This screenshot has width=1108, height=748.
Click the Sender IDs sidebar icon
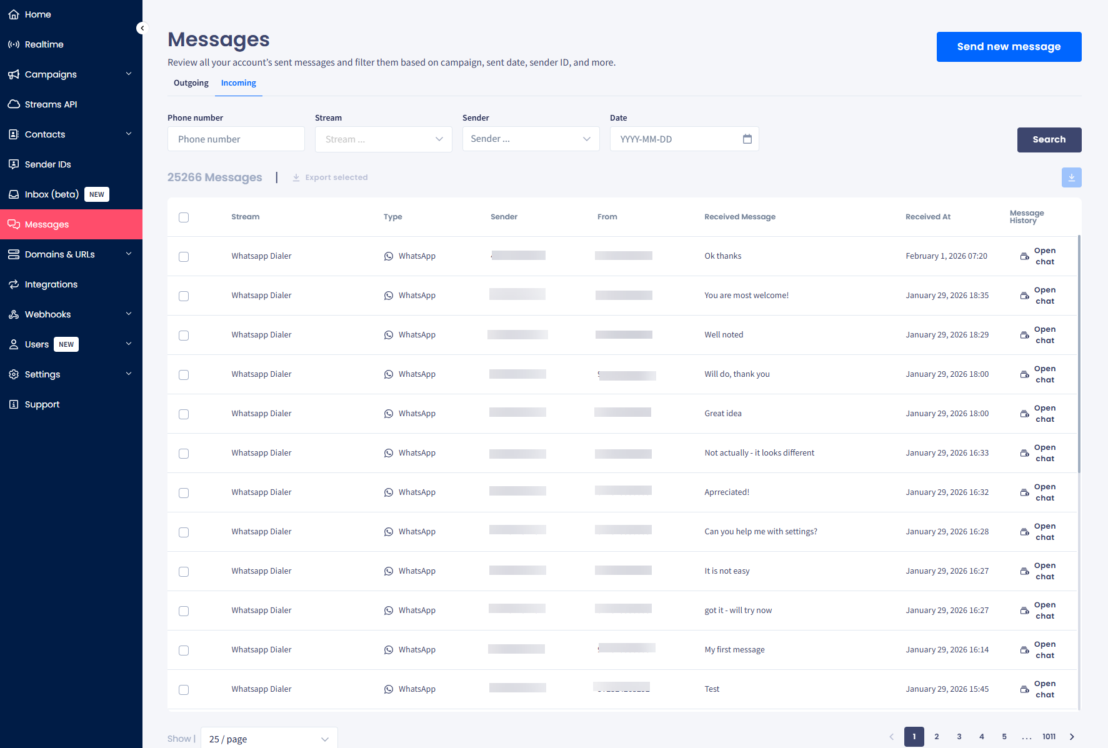[13, 164]
